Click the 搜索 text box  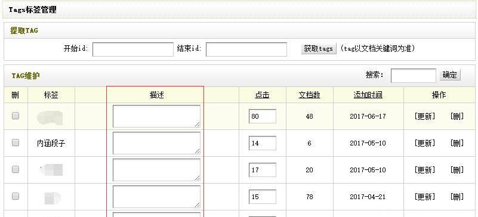click(x=414, y=76)
